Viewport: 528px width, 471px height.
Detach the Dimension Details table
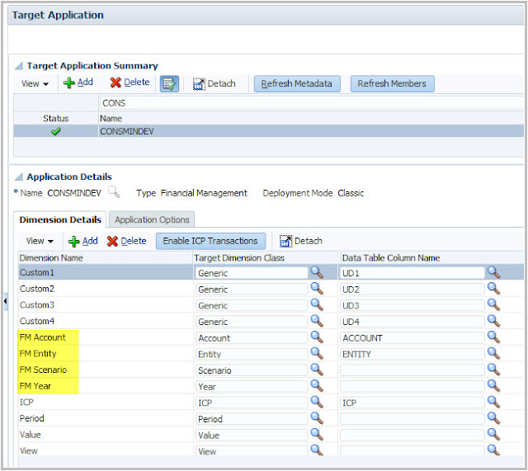click(301, 241)
